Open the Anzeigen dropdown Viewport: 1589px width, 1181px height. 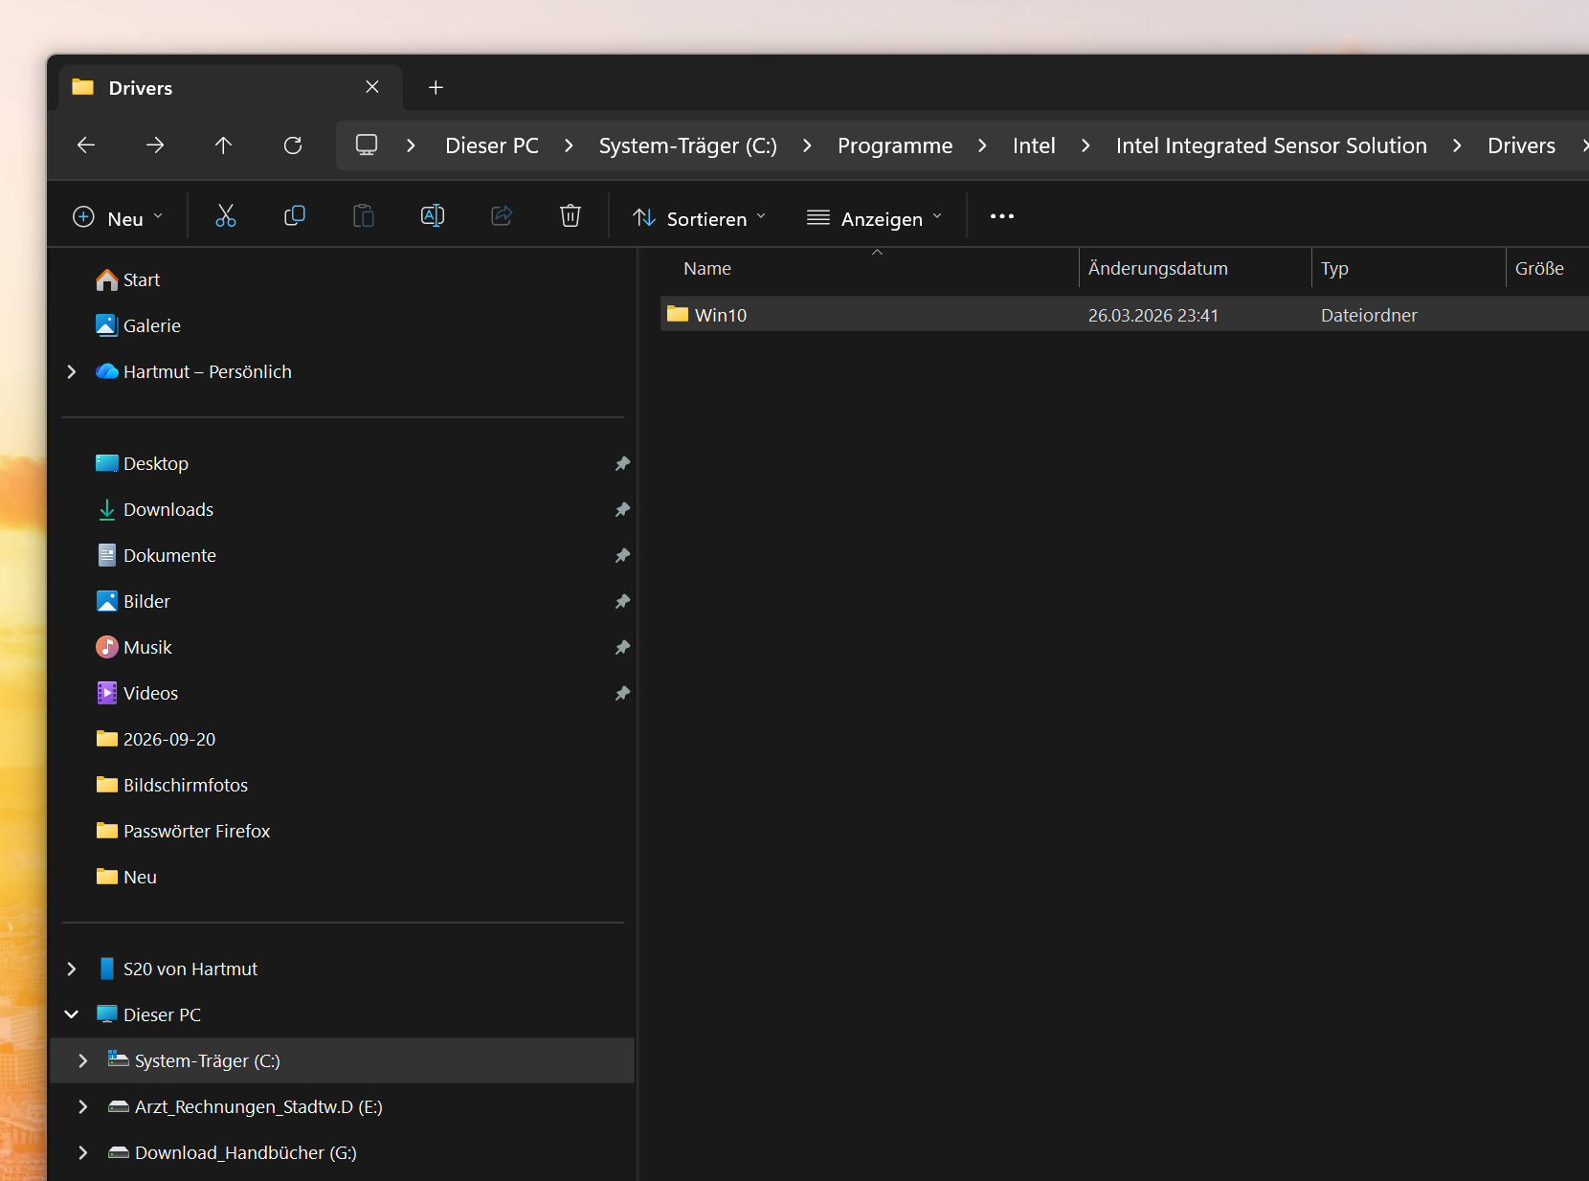pos(874,218)
